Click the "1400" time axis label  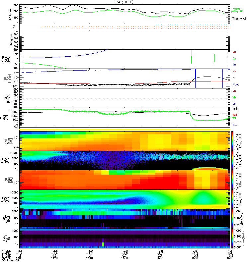pyautogui.click(x=19, y=258)
